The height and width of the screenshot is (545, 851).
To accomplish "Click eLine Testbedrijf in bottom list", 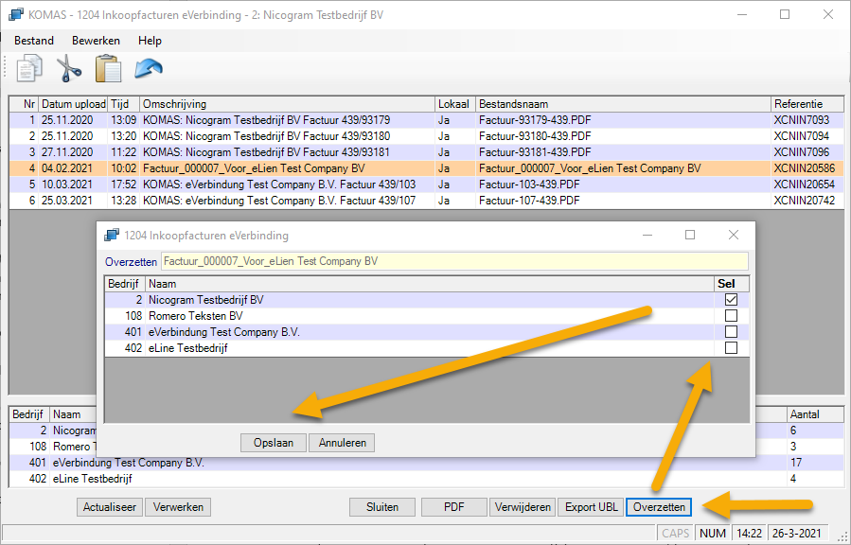I will coord(92,479).
